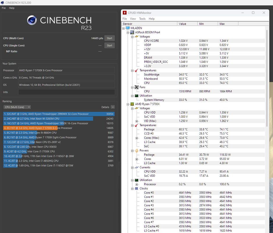This screenshot has width=273, height=233.
Task: Click the Fans group icon
Action: pos(137,87)
